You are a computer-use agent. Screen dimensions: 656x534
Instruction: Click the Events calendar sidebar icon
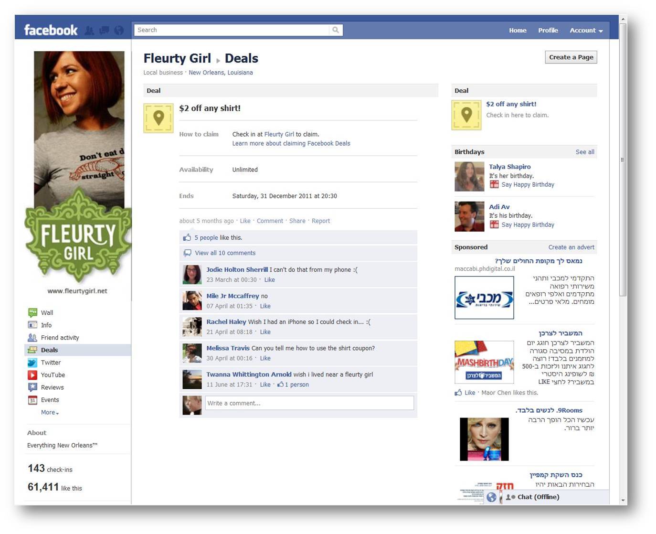(x=32, y=400)
